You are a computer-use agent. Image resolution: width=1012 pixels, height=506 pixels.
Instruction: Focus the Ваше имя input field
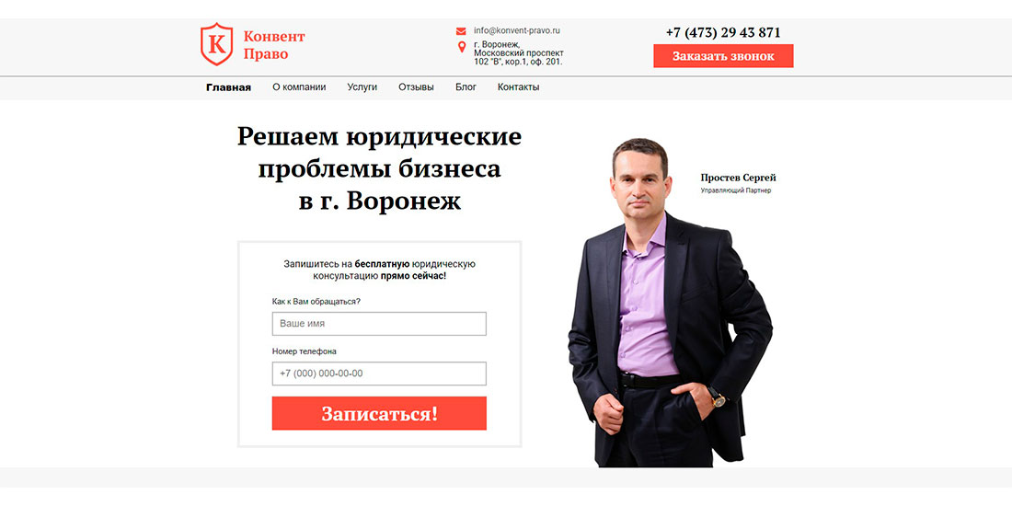(x=379, y=323)
